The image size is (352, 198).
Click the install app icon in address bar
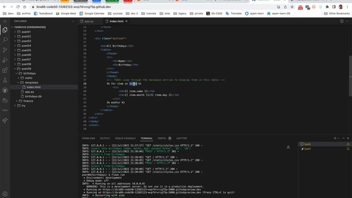pos(279,7)
